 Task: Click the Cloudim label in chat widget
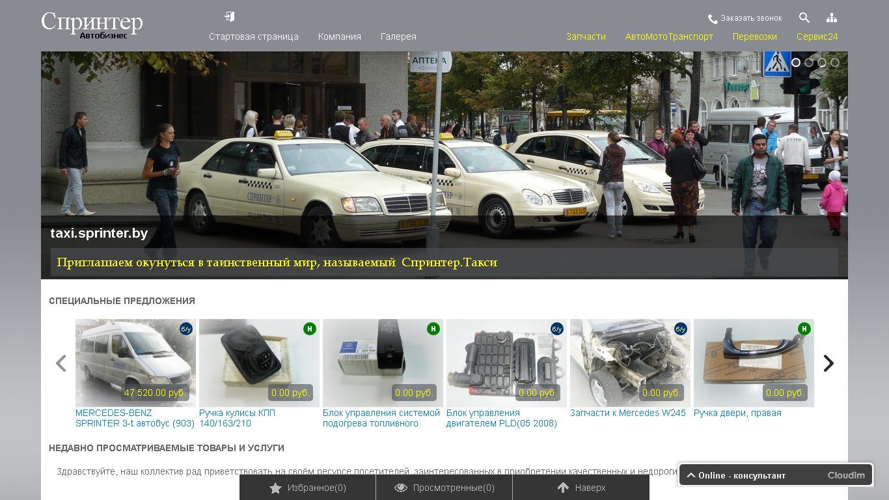(x=846, y=475)
